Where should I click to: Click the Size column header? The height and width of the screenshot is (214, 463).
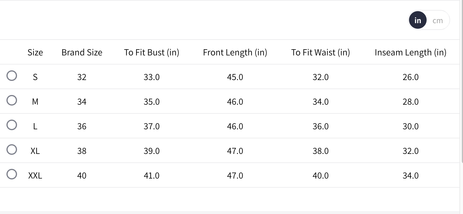(x=35, y=52)
